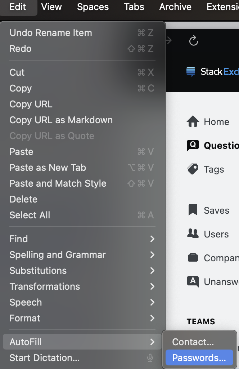Click the Unanswered A icon

coord(193,281)
